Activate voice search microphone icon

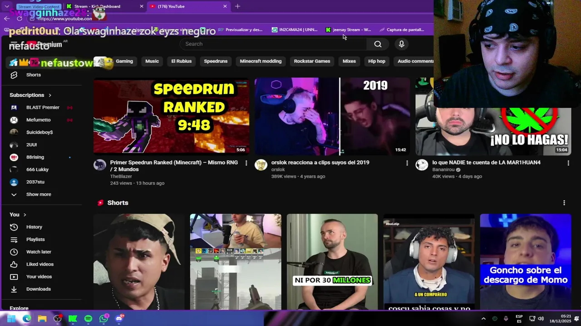click(x=401, y=44)
